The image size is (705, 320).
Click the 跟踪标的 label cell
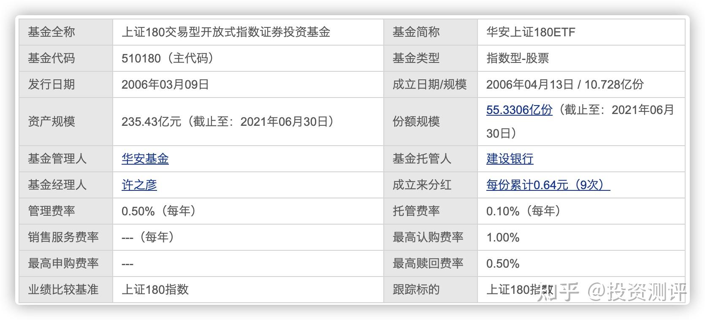click(416, 290)
